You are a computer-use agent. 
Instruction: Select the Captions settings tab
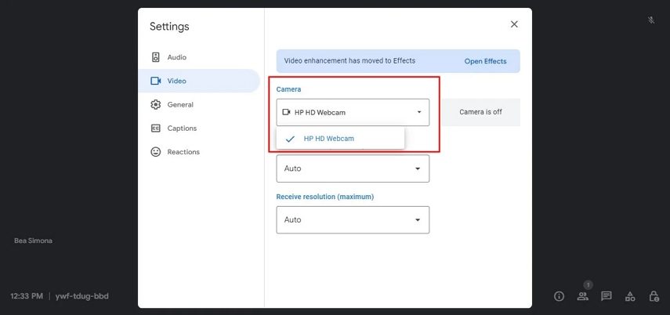182,128
